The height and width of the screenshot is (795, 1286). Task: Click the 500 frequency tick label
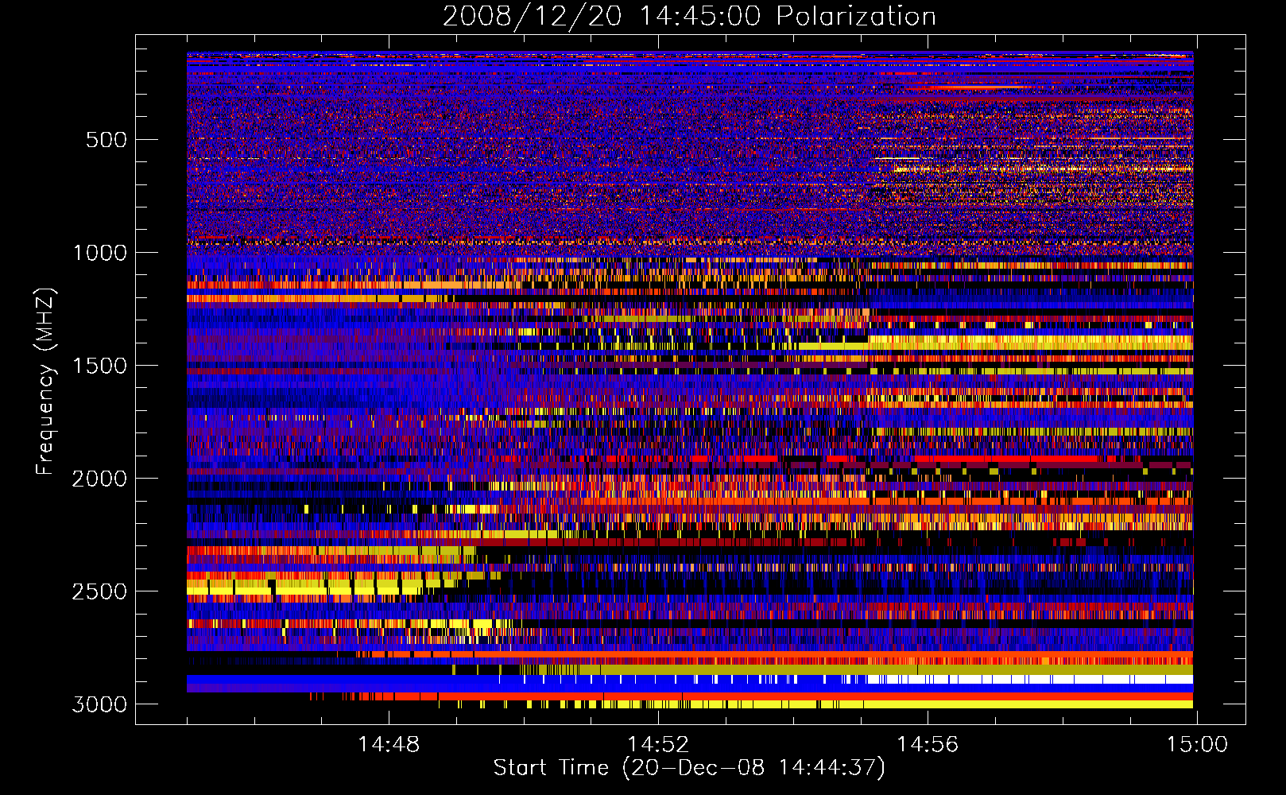[107, 140]
